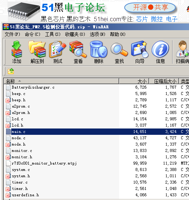
Task: Click size value 99,959
Action: tap(140, 163)
